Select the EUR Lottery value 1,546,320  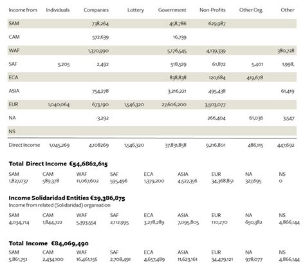[x=134, y=104]
